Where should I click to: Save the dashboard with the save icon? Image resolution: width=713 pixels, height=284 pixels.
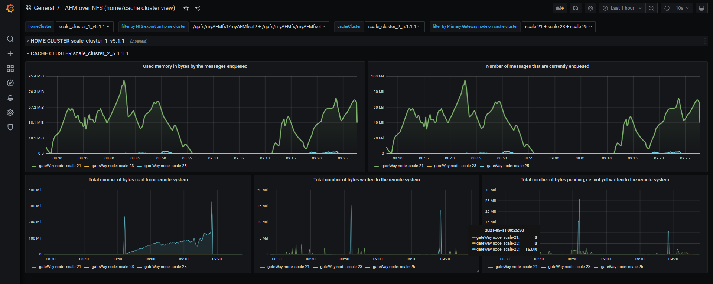click(575, 8)
